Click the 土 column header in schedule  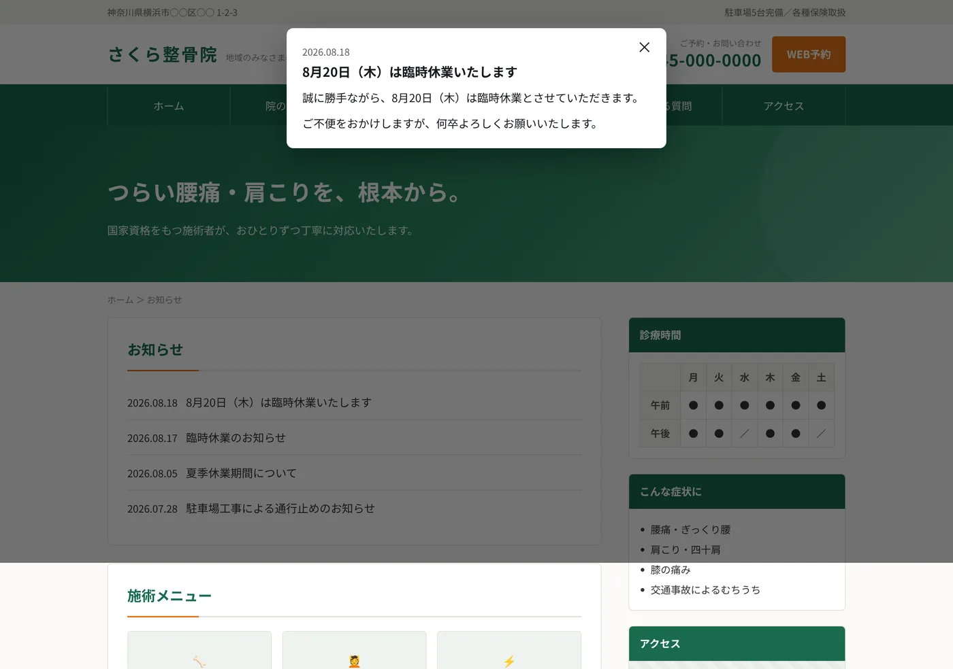pyautogui.click(x=822, y=377)
